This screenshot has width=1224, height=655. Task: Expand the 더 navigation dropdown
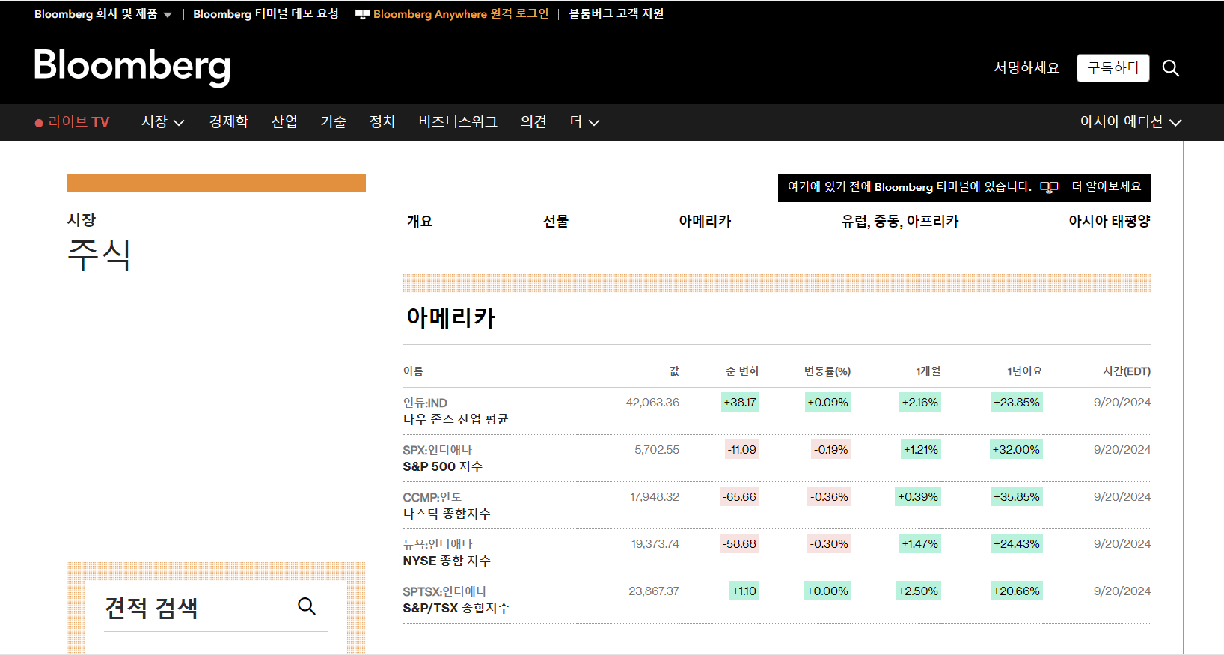tap(585, 122)
